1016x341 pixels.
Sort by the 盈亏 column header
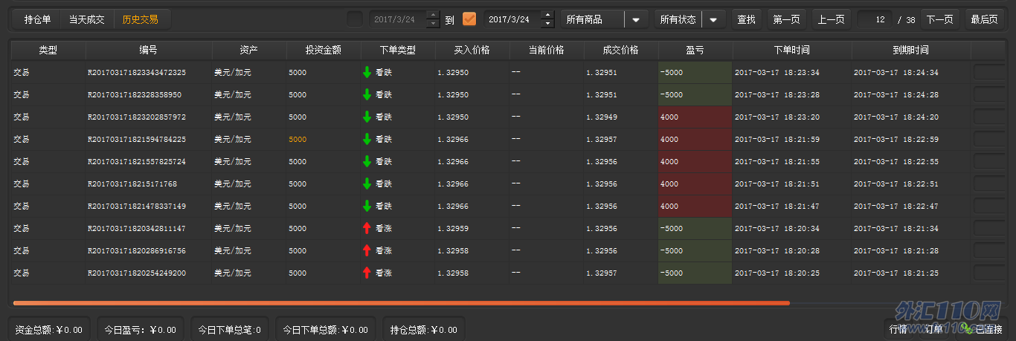coord(695,51)
